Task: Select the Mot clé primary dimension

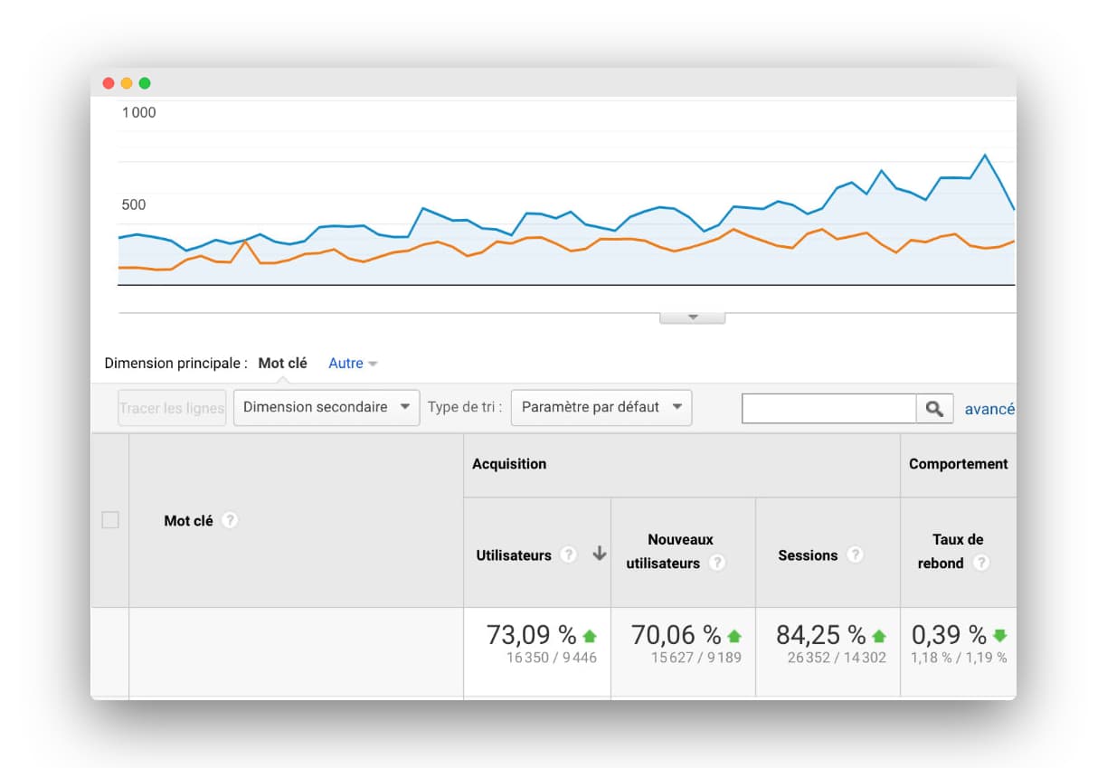Action: (282, 364)
